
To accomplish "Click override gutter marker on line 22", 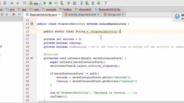I will point(32,58).
